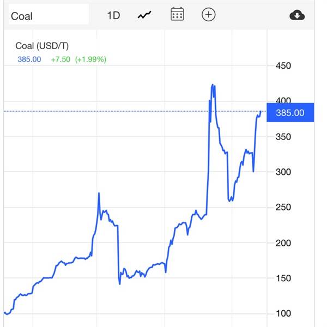Click the 300 y-axis label

(283, 172)
